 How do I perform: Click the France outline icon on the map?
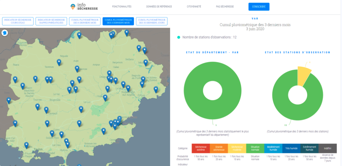[x=5, y=33]
